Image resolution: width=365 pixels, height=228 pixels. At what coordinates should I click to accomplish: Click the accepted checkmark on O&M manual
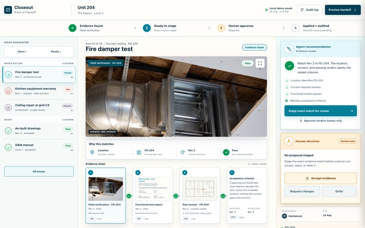[x=9, y=147]
